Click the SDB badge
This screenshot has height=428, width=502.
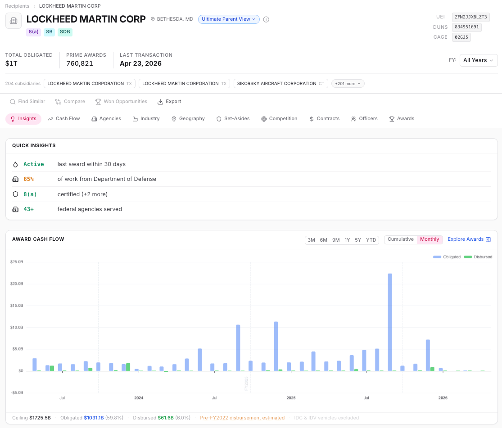(x=65, y=32)
